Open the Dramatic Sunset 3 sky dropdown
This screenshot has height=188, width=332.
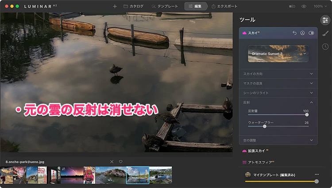[x=278, y=53]
